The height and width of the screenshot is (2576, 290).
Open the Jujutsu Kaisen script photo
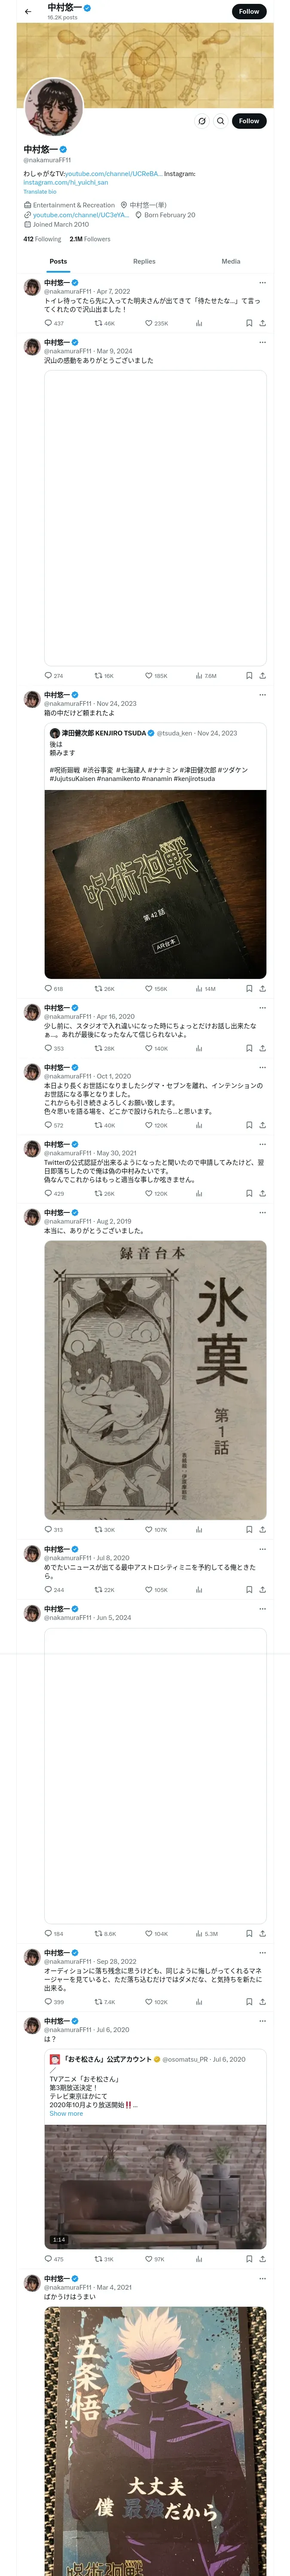coord(155,884)
